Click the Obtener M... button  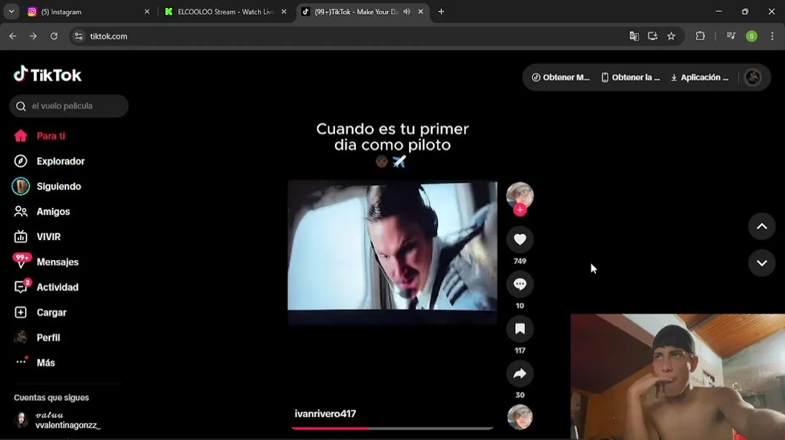pos(561,78)
